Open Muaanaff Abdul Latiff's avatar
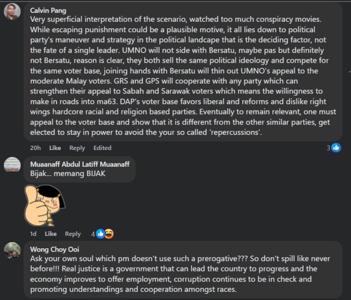 (12, 165)
